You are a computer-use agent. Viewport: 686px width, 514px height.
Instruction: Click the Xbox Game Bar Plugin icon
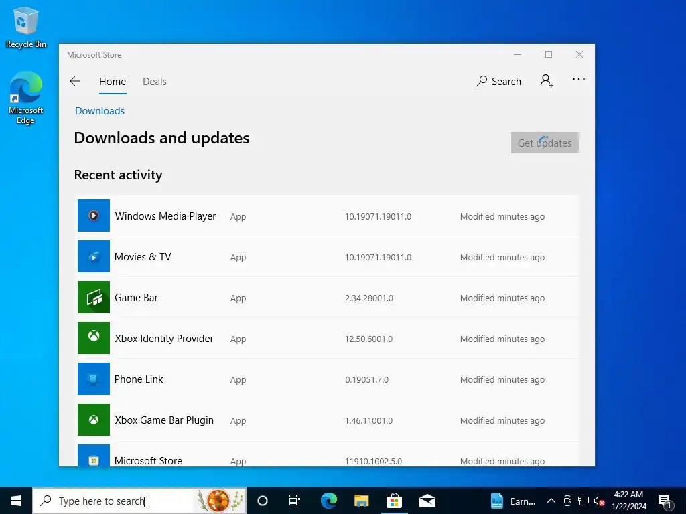point(94,420)
